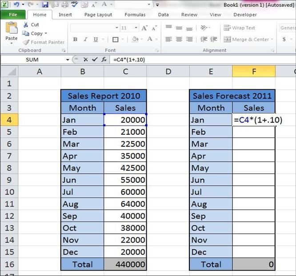Click the Paste clipboard icon

coord(11,28)
